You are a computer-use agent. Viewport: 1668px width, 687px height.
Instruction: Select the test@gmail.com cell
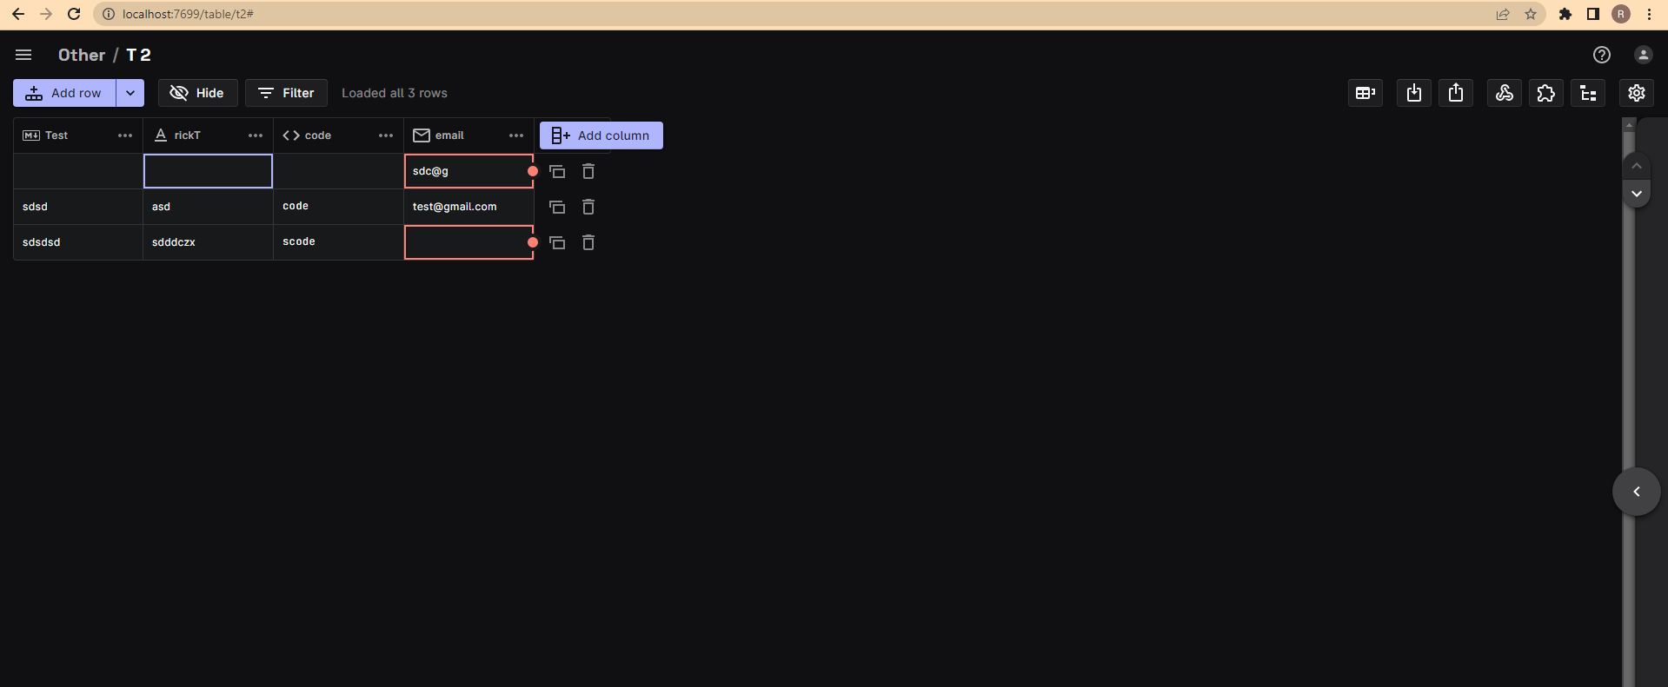pyautogui.click(x=469, y=207)
